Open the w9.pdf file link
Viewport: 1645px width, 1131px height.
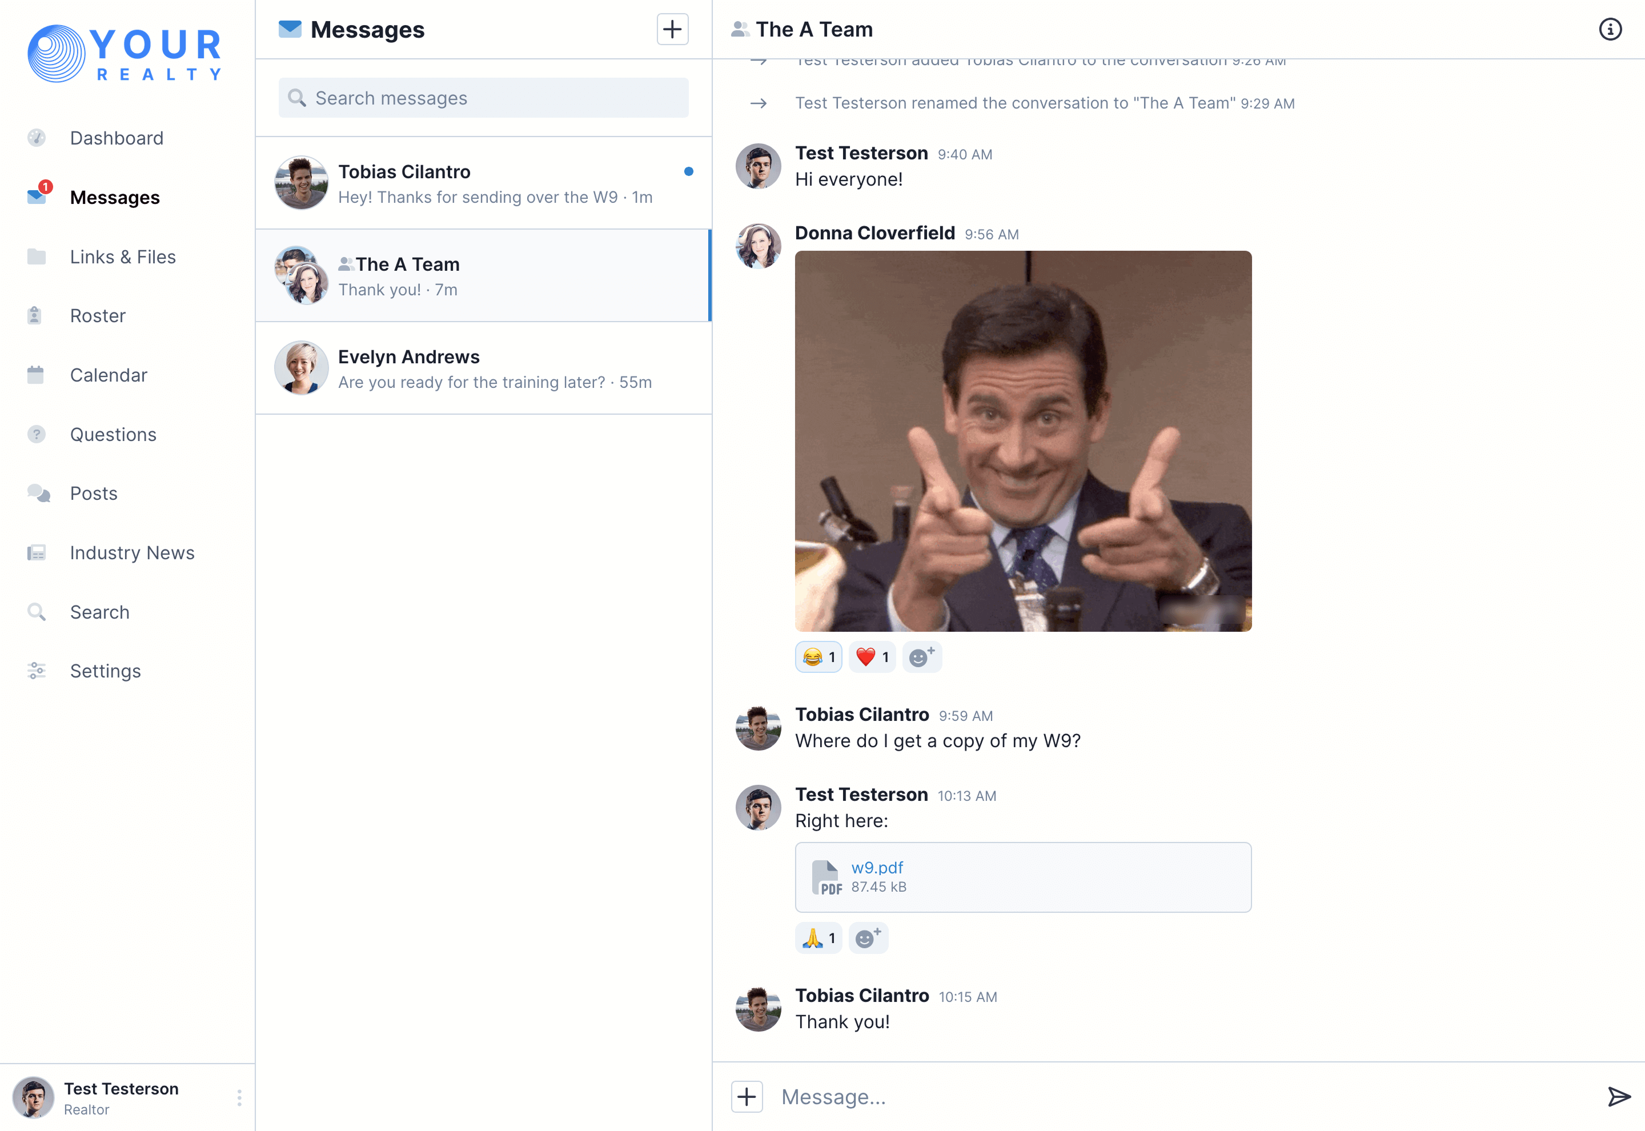876,867
